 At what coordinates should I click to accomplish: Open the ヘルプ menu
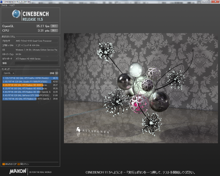tap(12, 5)
